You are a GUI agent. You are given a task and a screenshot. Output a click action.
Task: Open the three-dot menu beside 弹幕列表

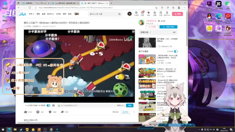click(x=150, y=32)
